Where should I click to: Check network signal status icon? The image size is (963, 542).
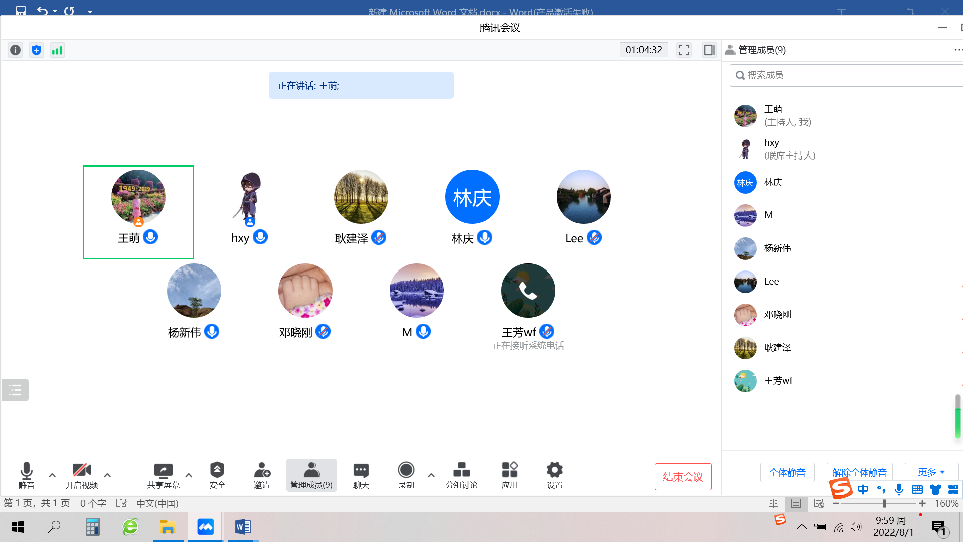pos(57,50)
